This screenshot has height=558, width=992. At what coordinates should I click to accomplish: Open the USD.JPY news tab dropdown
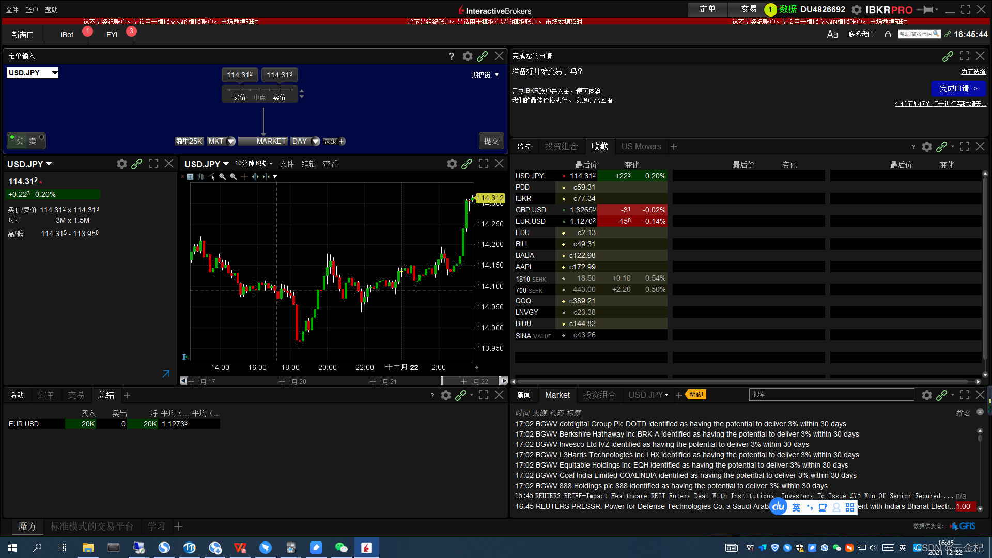[648, 395]
